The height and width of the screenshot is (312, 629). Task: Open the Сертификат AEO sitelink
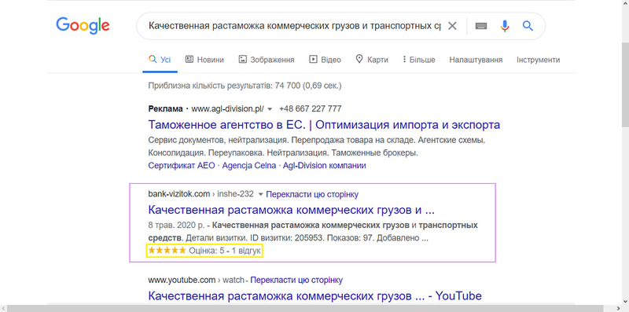(x=182, y=165)
